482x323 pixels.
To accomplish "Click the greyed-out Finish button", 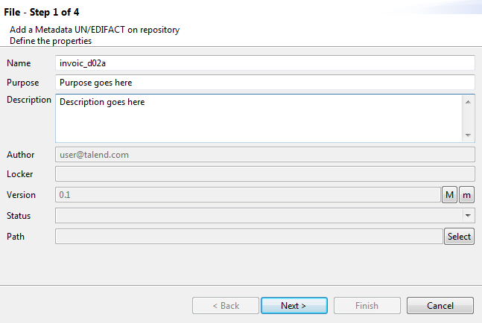I will coord(367,306).
